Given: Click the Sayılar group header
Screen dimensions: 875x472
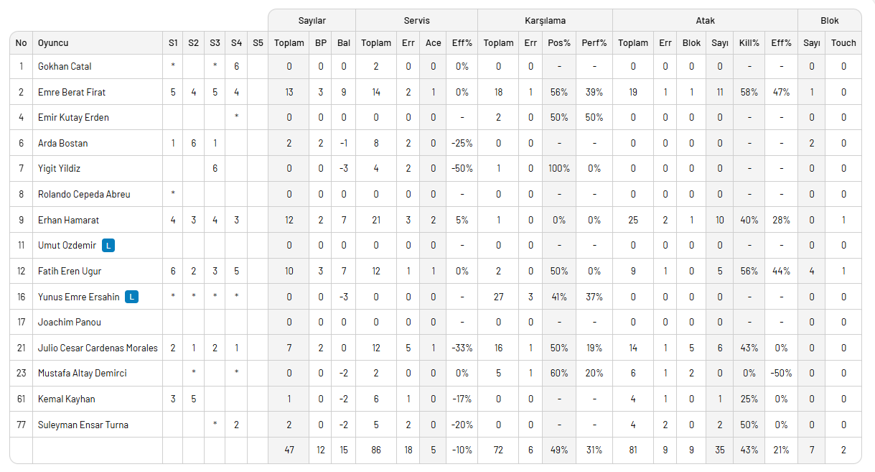Looking at the screenshot, I should 312,21.
